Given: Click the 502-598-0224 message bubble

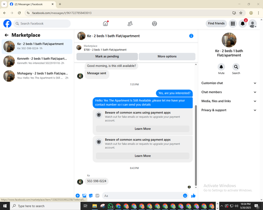Looking at the screenshot, I should click(x=97, y=181).
